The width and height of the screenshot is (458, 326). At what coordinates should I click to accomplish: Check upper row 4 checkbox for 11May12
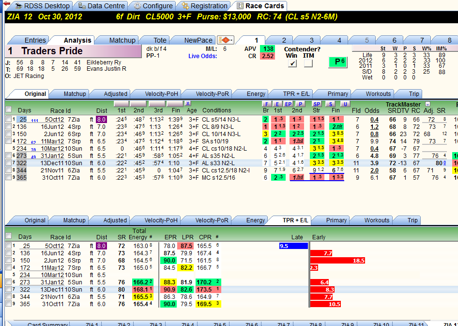(x=8, y=141)
